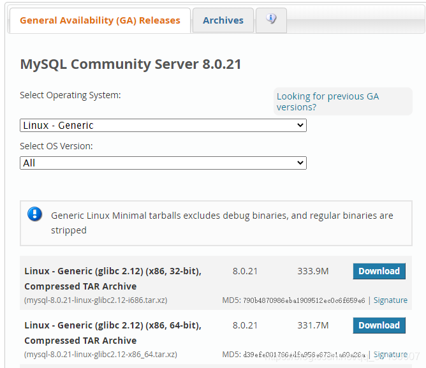Open Signature link for i686 tar.xz
This screenshot has width=426, height=368.
point(390,300)
